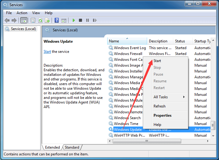Click the Stop Service square icon
Screen dimensions: 219x160
(80, 20)
